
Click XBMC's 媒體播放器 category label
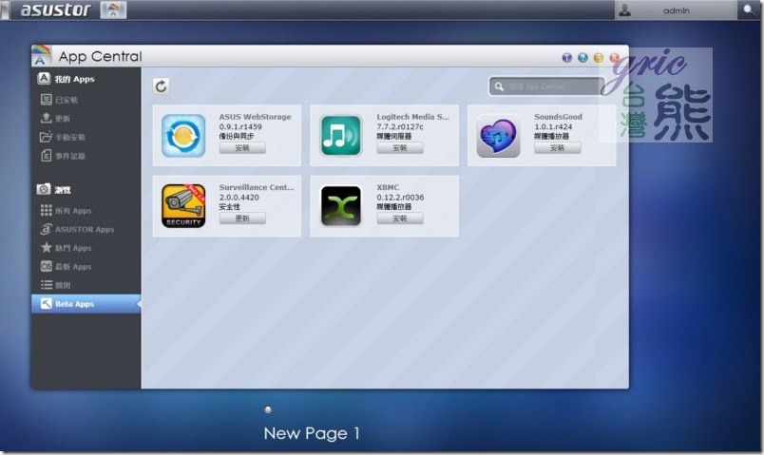(393, 206)
